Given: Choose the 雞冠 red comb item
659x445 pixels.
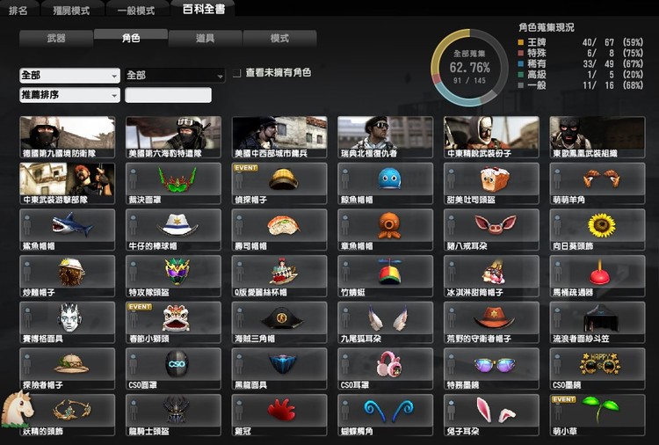Looking at the screenshot, I should pyautogui.click(x=279, y=415).
